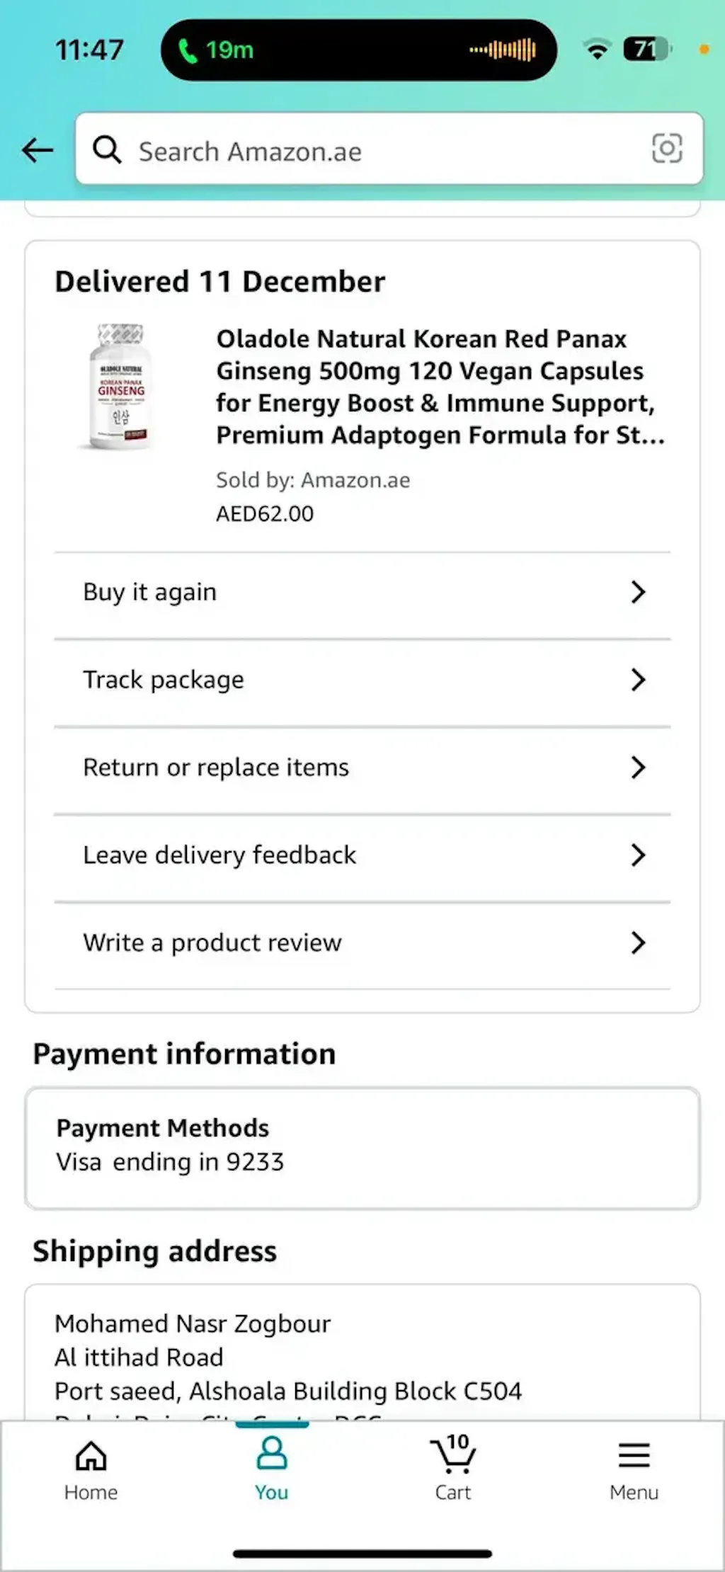This screenshot has width=725, height=1572.
Task: Open the Oladole Korean Red Ginseng title
Action: click(440, 387)
